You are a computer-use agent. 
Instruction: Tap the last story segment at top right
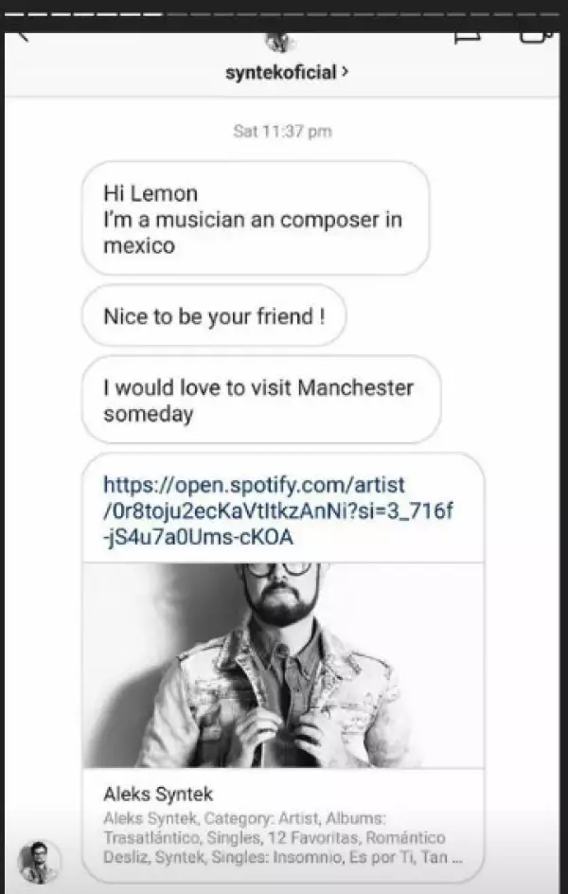[554, 15]
